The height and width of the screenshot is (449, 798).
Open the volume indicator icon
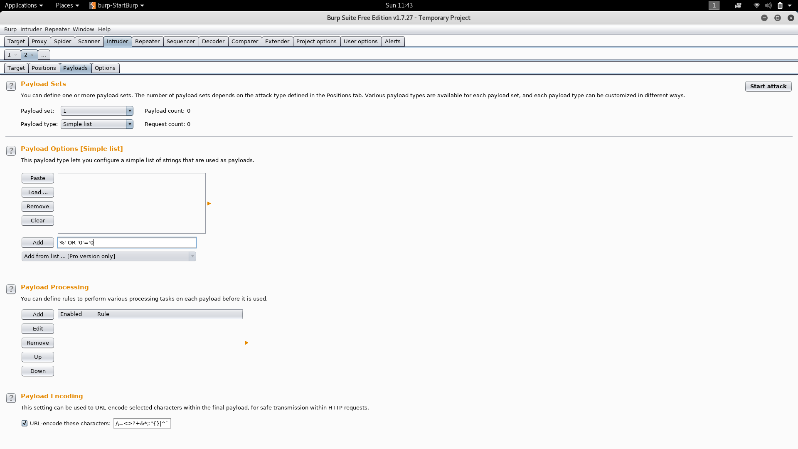[768, 5]
